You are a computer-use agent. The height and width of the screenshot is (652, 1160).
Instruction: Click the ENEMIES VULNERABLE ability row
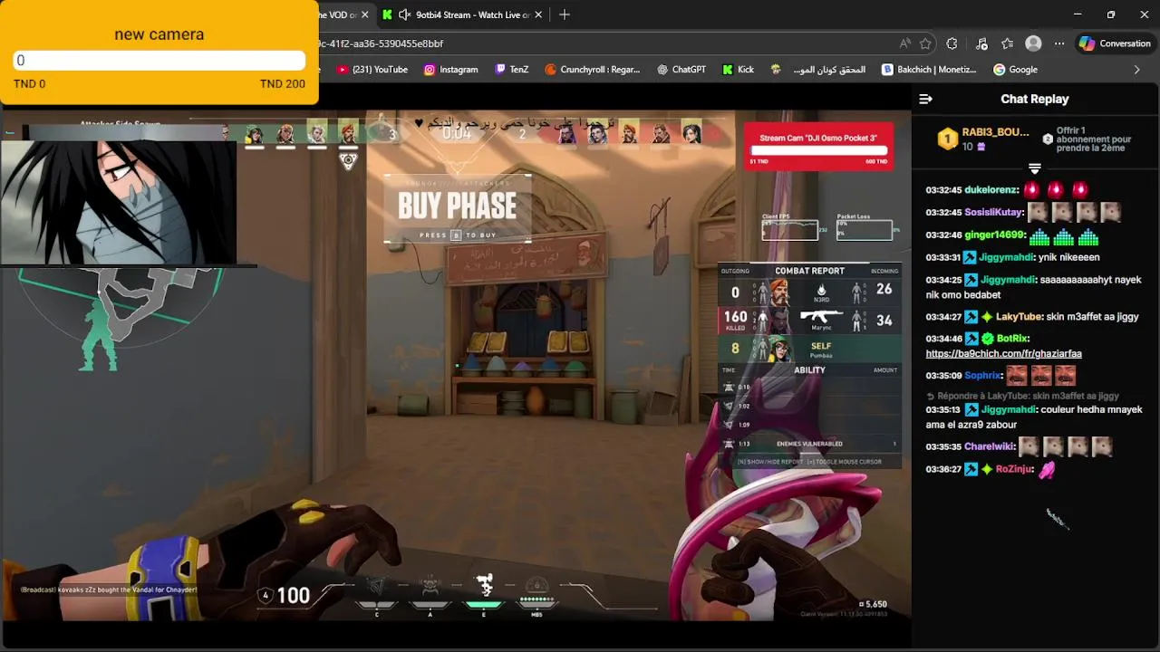(810, 444)
